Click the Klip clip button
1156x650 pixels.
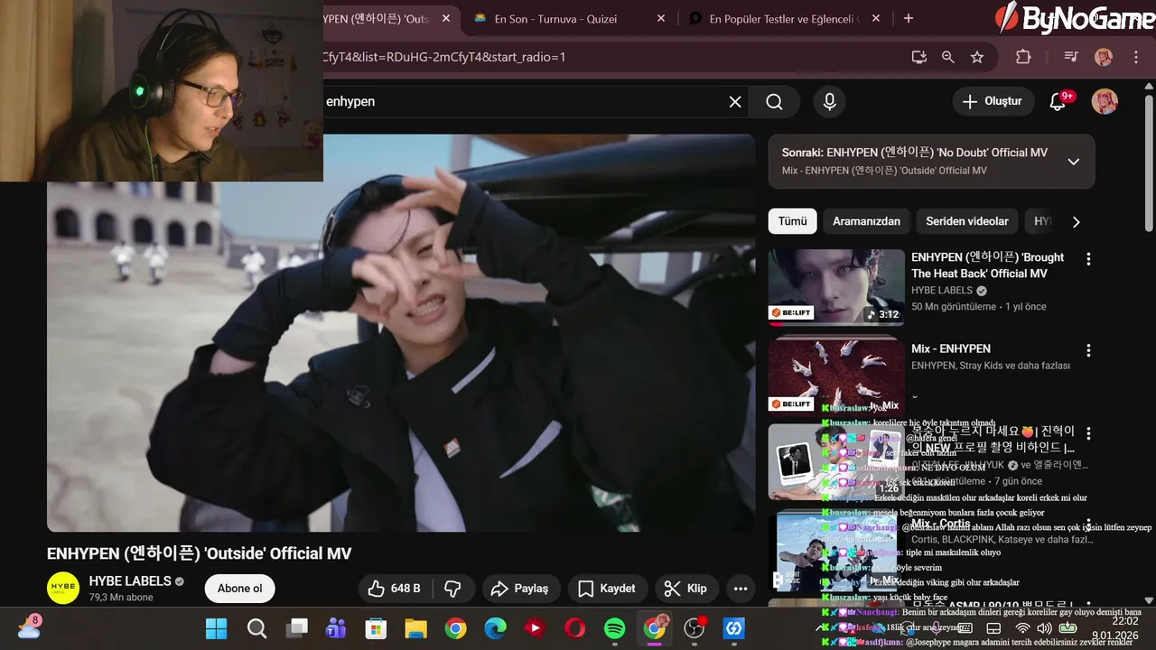click(x=686, y=589)
